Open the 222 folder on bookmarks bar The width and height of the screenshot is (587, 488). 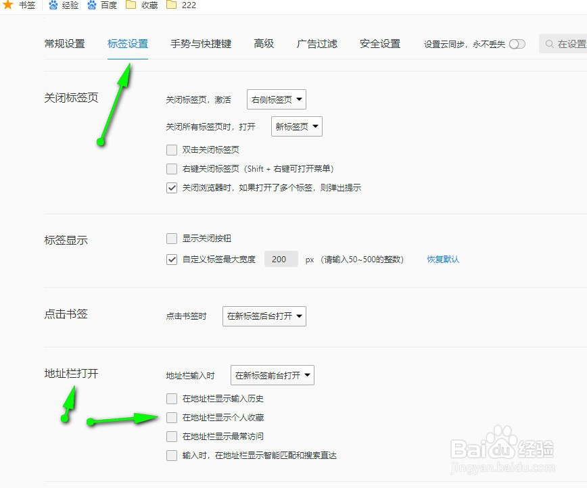click(x=182, y=5)
